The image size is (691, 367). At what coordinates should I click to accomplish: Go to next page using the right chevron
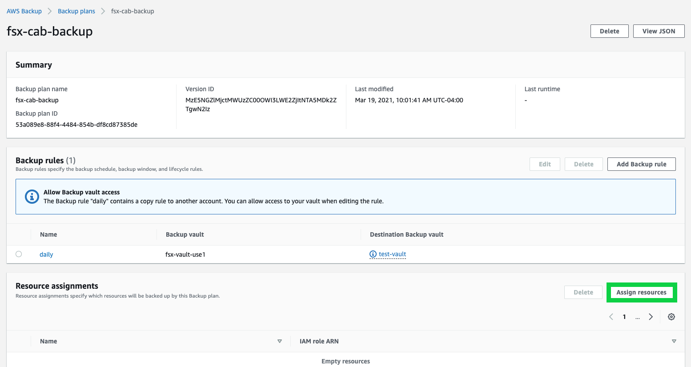coord(651,316)
